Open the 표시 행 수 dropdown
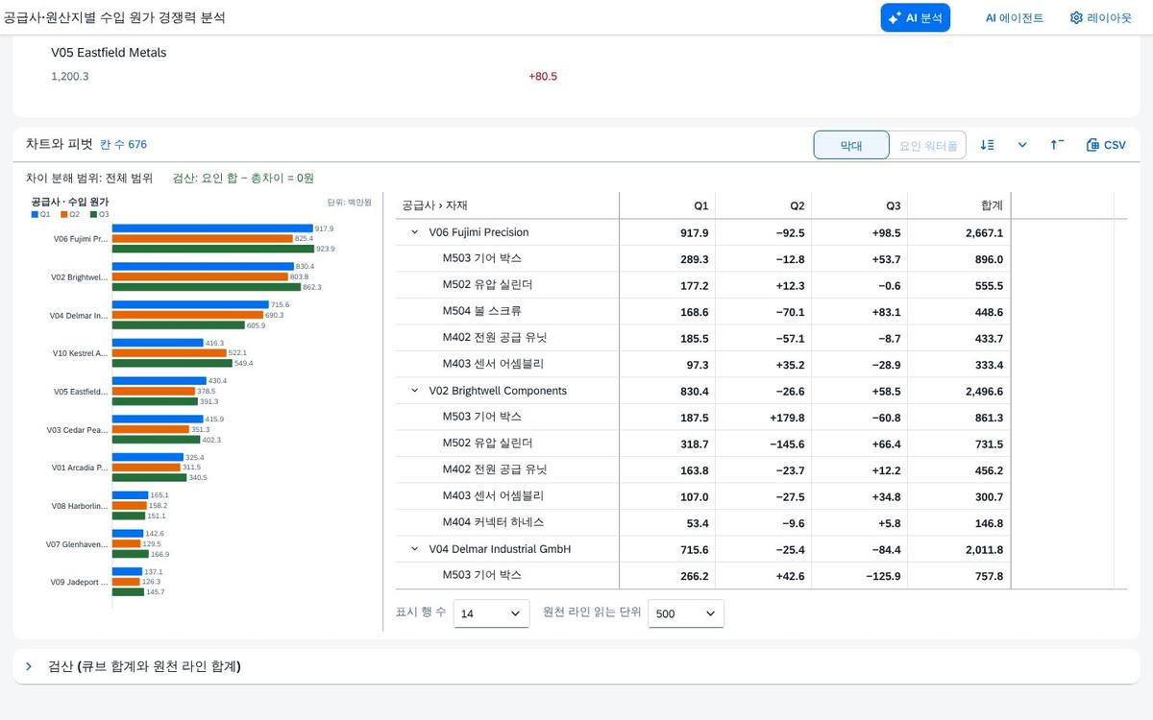 [x=491, y=613]
